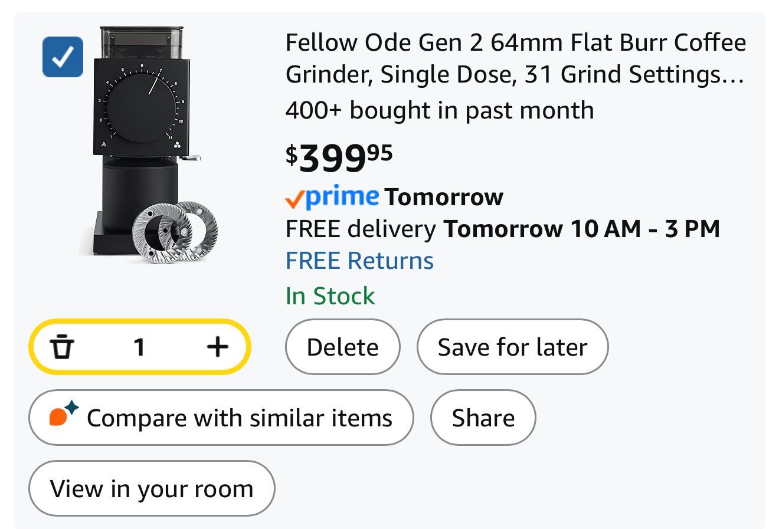Open View in your room
The width and height of the screenshot is (779, 529).
[152, 489]
